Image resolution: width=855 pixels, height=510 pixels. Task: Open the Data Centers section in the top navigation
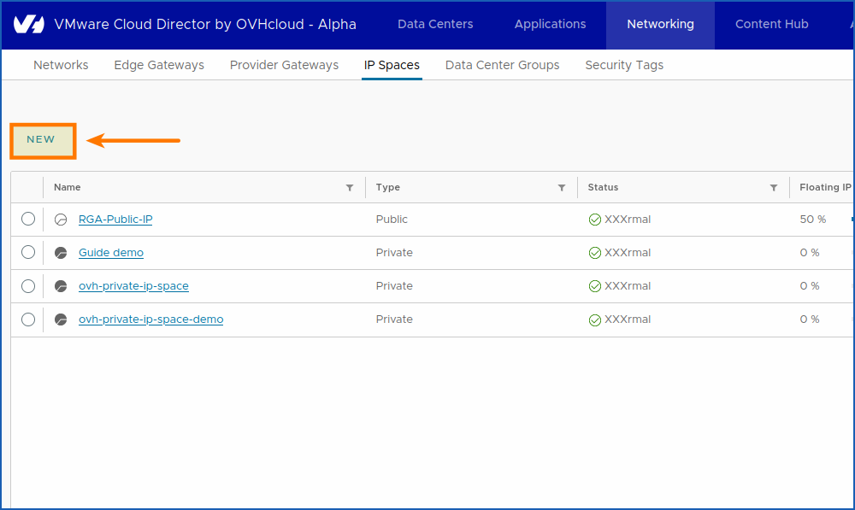coord(435,25)
